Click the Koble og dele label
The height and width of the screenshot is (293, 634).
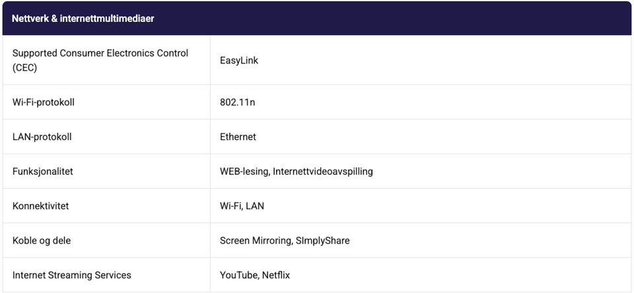point(41,240)
